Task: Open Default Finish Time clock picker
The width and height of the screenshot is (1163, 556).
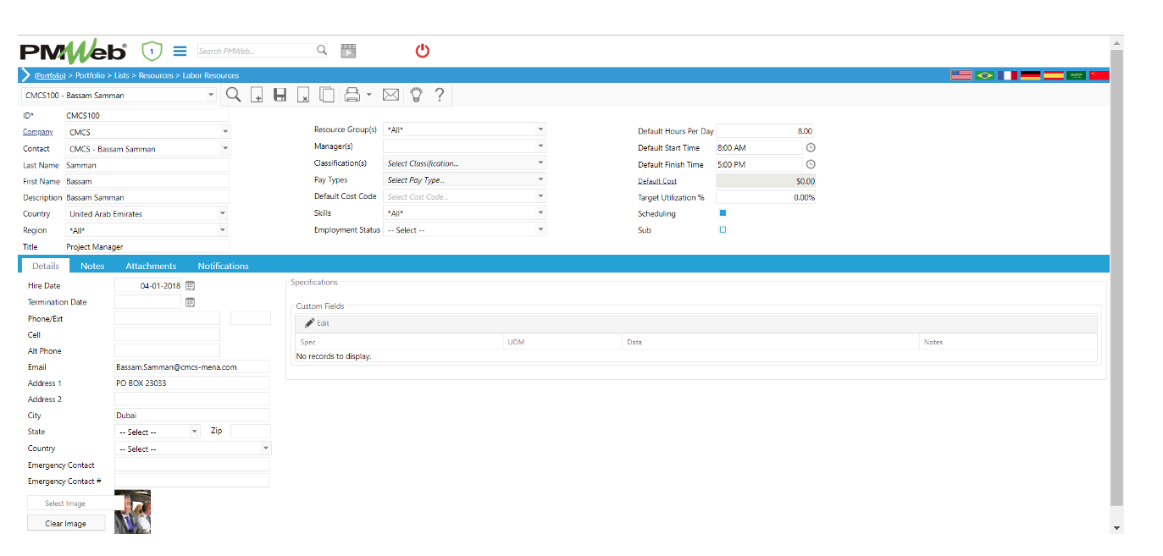Action: [811, 164]
